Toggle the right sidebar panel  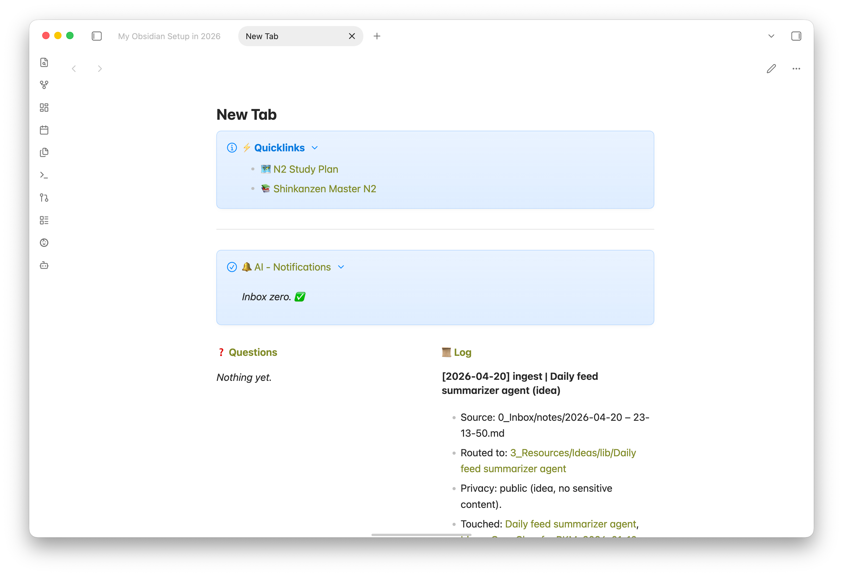click(796, 36)
